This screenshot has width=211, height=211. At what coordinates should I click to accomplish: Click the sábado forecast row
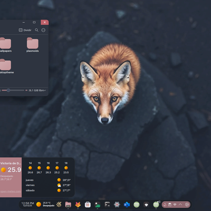coord(48,190)
